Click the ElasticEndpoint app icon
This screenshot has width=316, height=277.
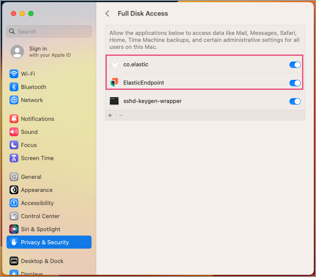click(114, 82)
